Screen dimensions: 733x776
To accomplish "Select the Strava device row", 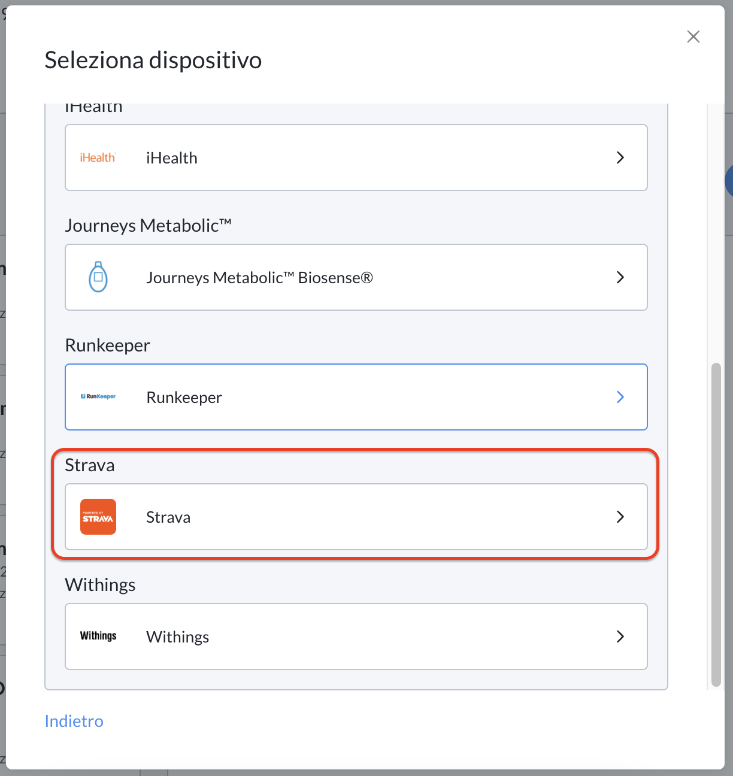I will click(356, 517).
